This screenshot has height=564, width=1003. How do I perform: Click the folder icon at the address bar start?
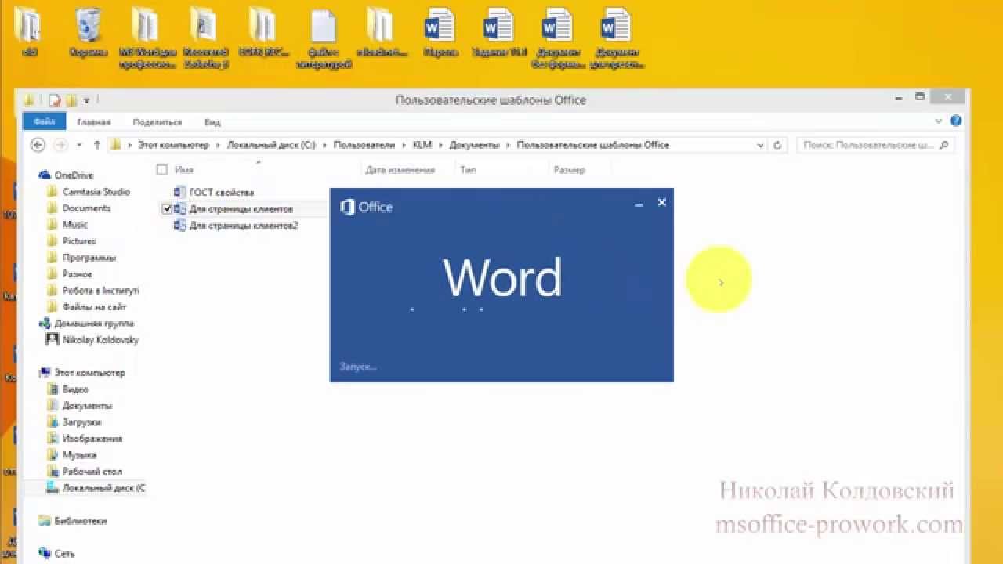pos(116,145)
